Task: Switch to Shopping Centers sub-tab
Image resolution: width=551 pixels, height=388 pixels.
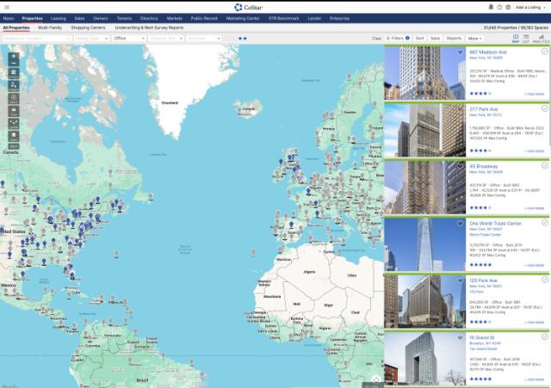Action: [x=88, y=28]
